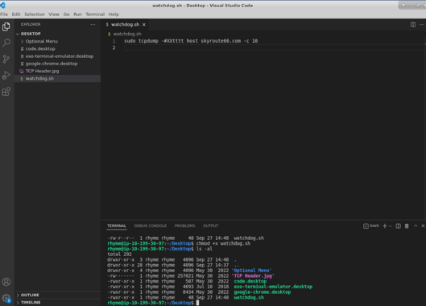The width and height of the screenshot is (426, 306).
Task: Expand the OUTLINE section
Action: click(x=30, y=295)
